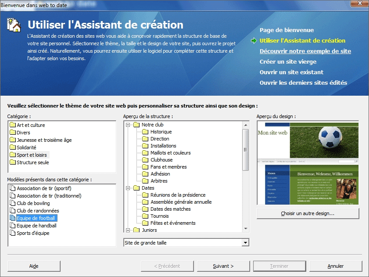Click Choisir un autre design button
The height and width of the screenshot is (277, 369).
[308, 214]
